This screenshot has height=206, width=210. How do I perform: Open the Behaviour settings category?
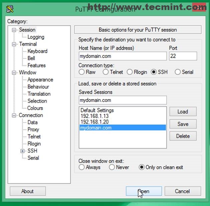38,87
